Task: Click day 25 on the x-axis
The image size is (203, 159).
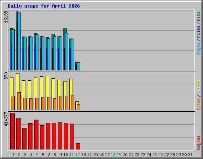Action: pyautogui.click(x=155, y=155)
